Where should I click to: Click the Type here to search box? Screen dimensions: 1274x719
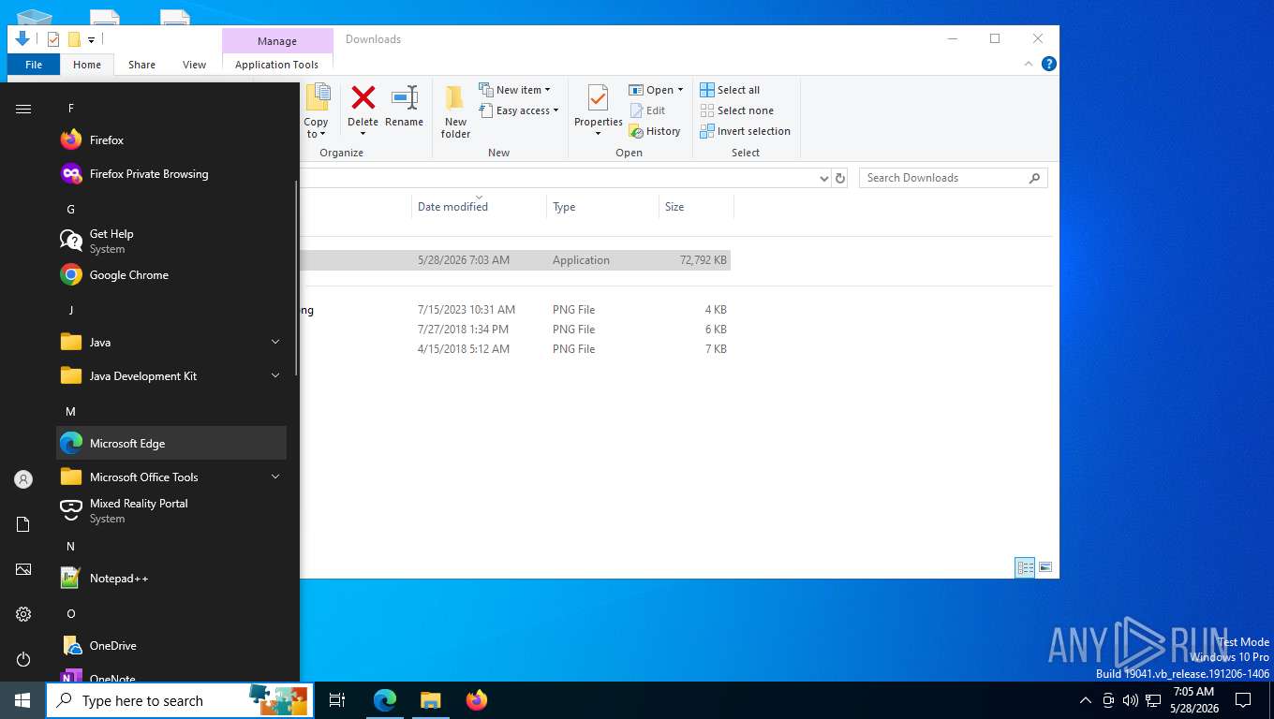[180, 700]
